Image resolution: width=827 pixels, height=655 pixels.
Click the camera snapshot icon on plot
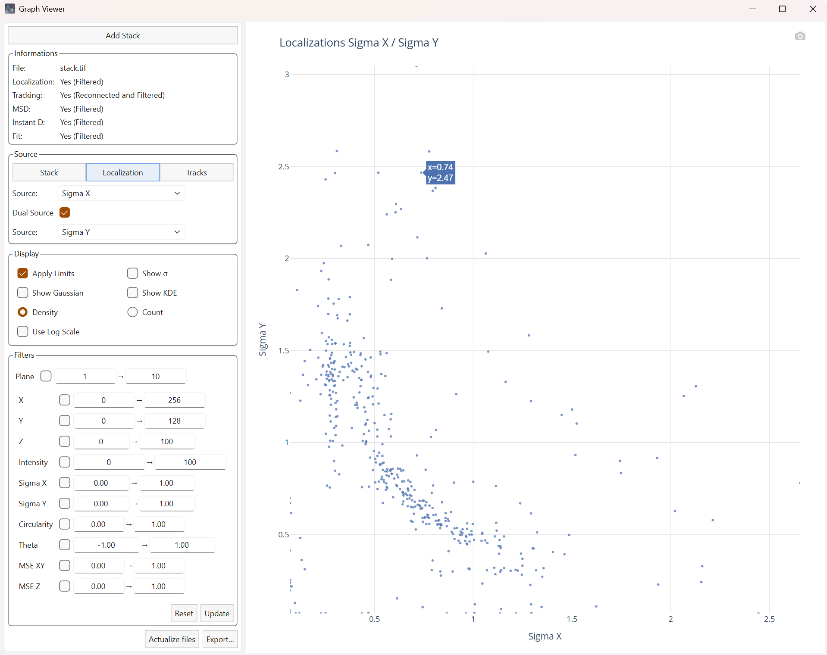coord(800,36)
